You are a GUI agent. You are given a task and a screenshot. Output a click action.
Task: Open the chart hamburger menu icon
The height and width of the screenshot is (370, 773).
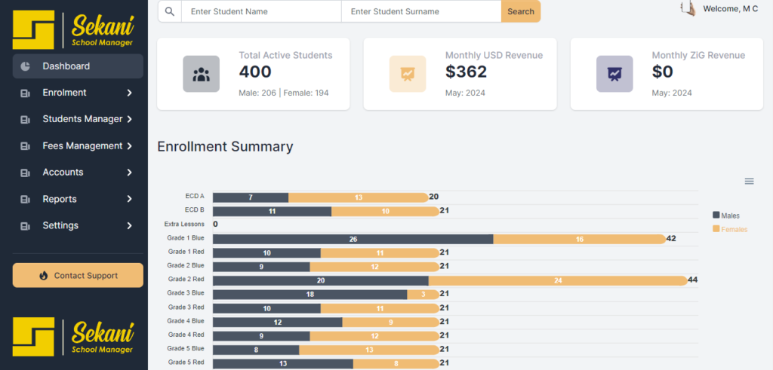(x=749, y=181)
